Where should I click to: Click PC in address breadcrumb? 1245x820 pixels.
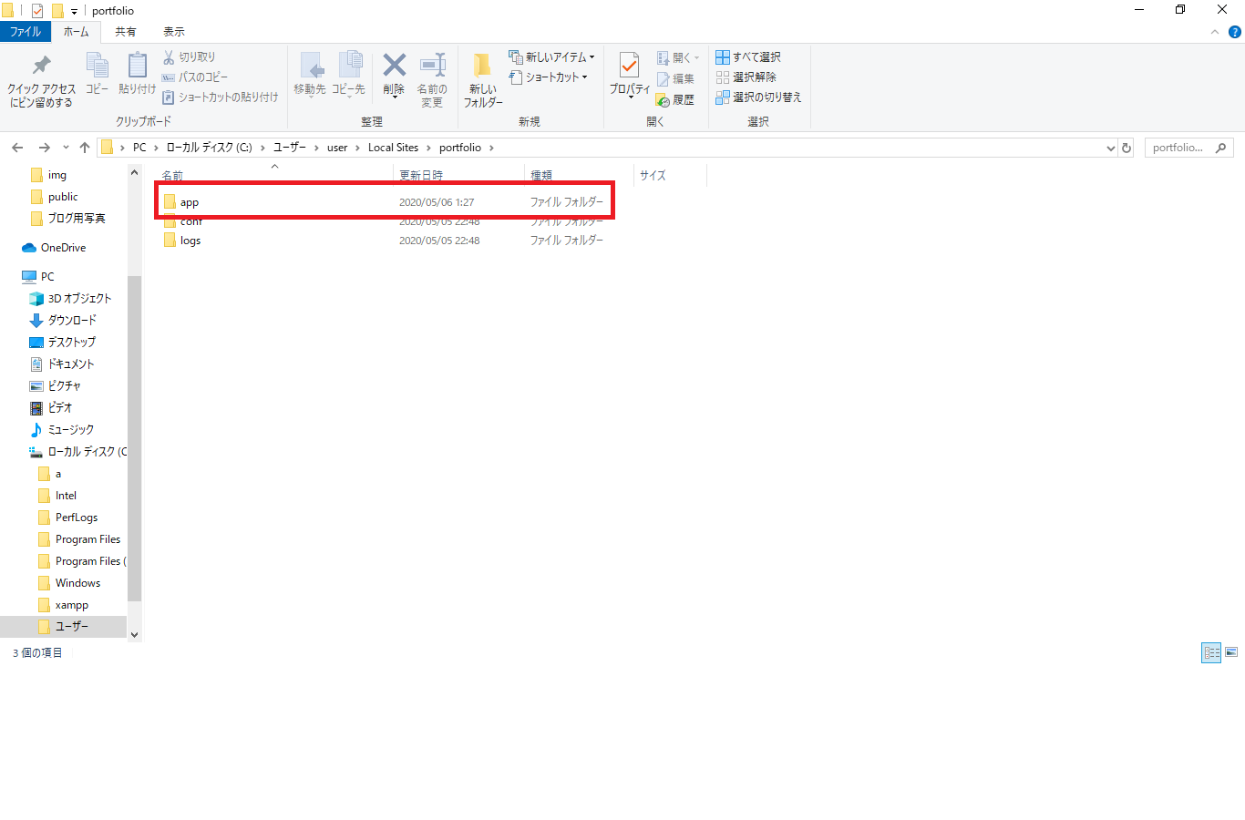tap(139, 148)
